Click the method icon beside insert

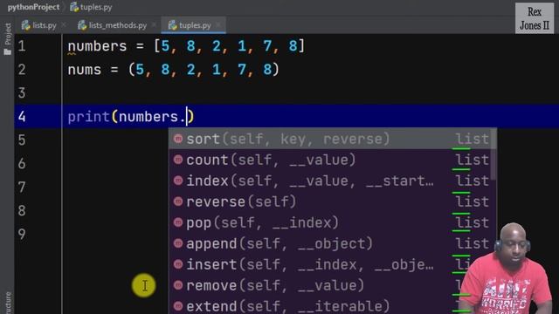pos(178,264)
